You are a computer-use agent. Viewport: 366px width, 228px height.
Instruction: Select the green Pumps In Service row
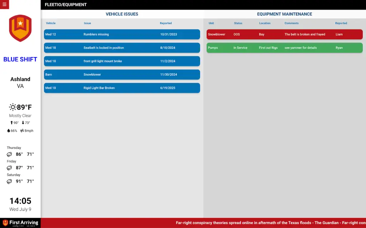(285, 48)
